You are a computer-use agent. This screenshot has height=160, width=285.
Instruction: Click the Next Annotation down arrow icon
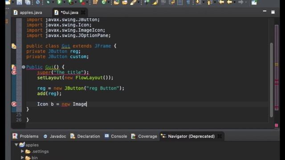click(x=198, y=2)
